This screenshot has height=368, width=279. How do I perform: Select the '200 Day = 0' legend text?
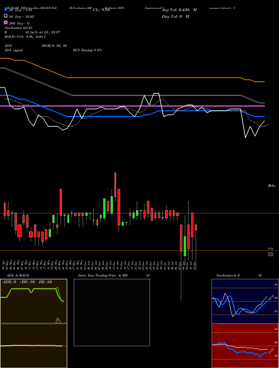19,23
